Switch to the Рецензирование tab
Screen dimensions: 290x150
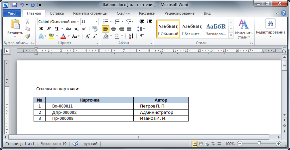pos(179,14)
